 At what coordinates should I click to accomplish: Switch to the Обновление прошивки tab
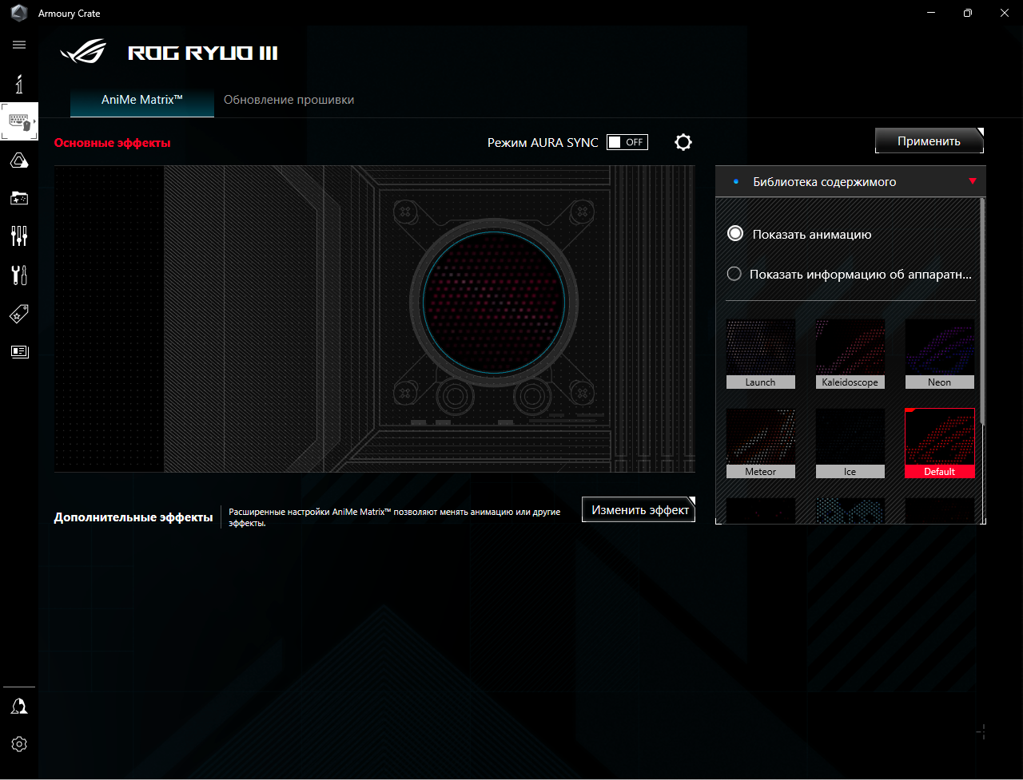tap(289, 101)
